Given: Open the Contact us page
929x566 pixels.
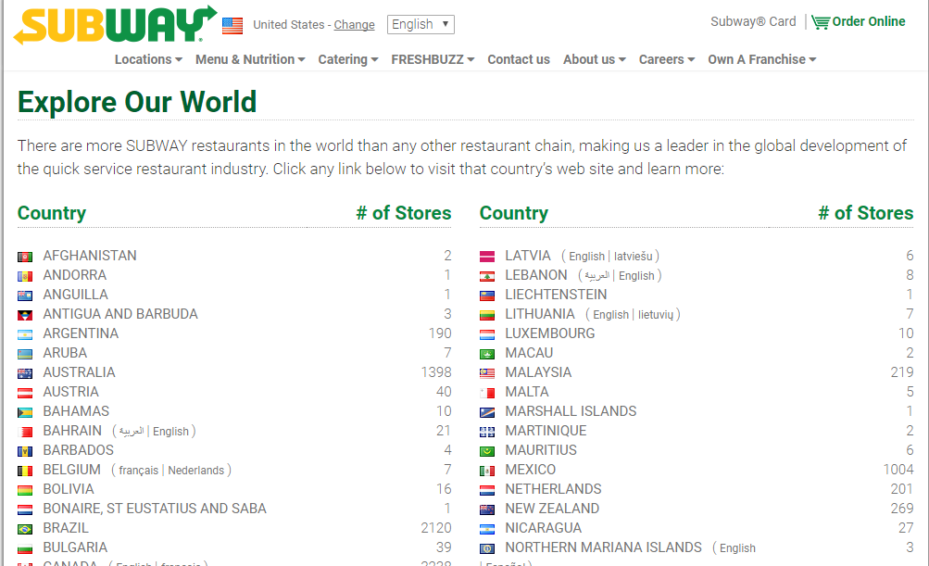Looking at the screenshot, I should click(x=519, y=59).
